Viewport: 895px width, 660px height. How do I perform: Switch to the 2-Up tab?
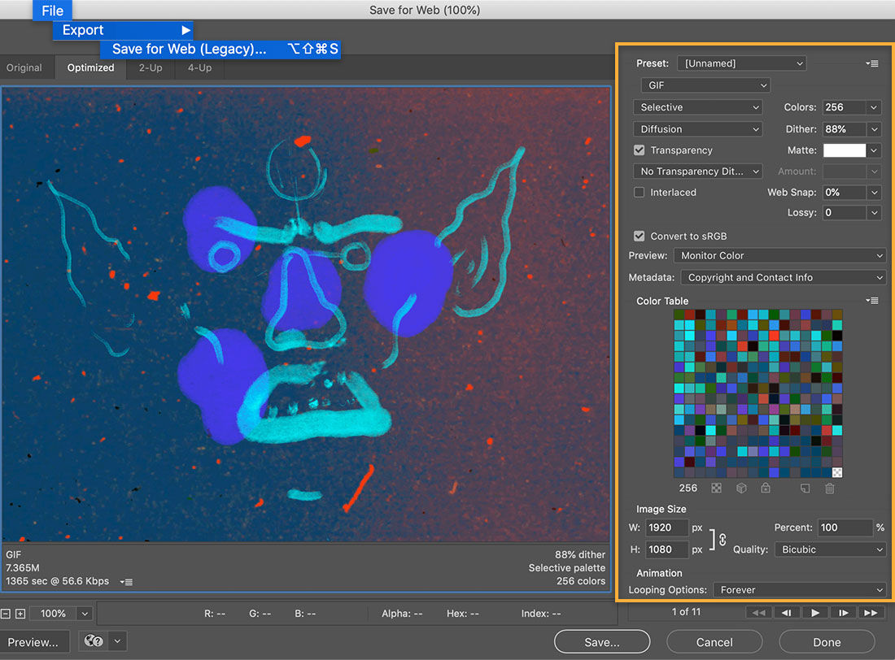coord(151,67)
